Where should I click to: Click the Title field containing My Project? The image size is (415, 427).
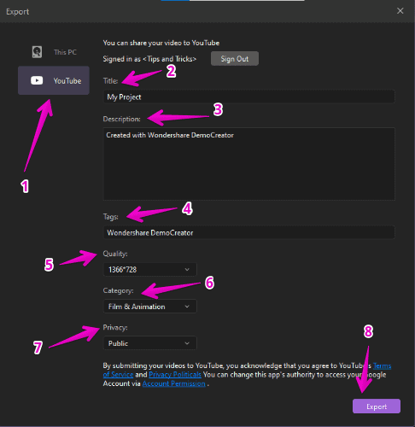pyautogui.click(x=248, y=97)
